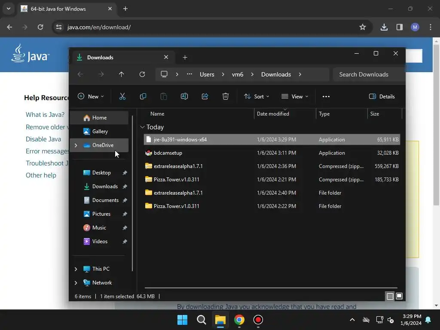
Task: Click Chrome icon in taskbar
Action: pos(239,320)
